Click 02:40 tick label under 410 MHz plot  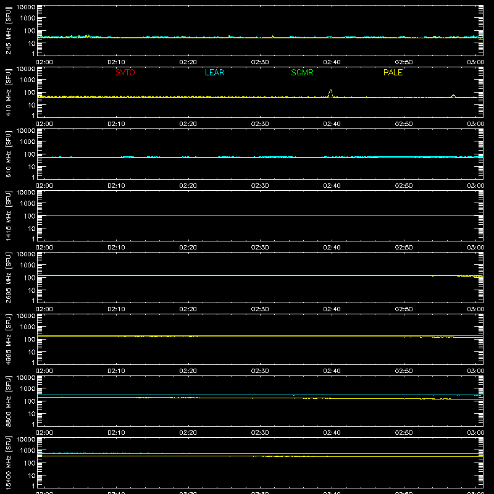pos(332,124)
